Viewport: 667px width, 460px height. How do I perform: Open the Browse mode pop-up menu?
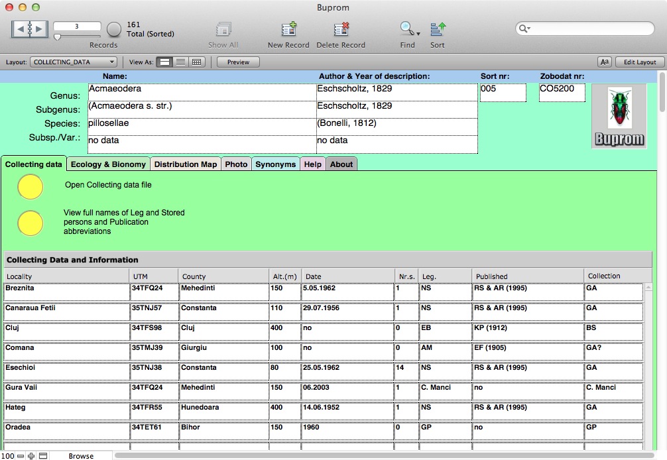pos(81,456)
